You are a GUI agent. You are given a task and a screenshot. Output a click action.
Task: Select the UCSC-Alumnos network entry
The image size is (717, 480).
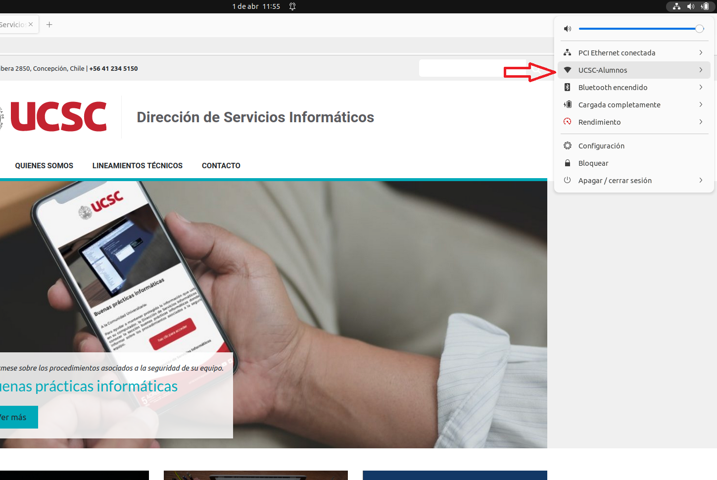(634, 70)
